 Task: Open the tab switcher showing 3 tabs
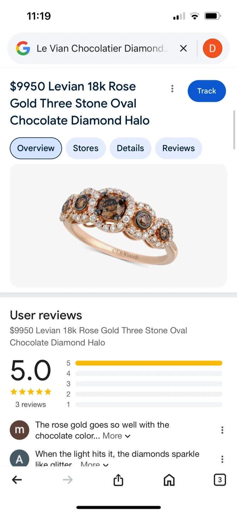click(x=220, y=480)
